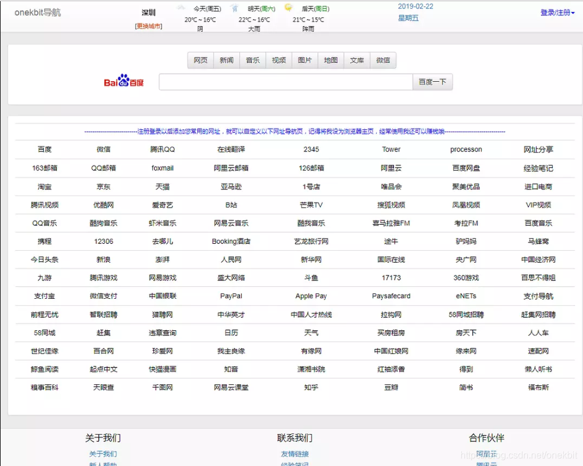Click the onekbit导航 site title

37,12
